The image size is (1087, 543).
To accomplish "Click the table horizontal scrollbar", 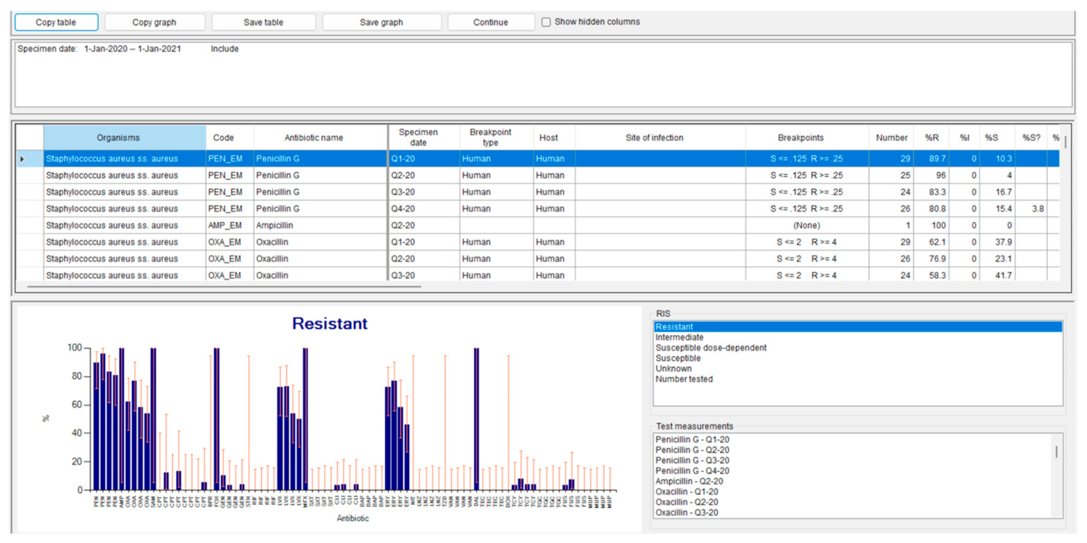I will (x=224, y=287).
